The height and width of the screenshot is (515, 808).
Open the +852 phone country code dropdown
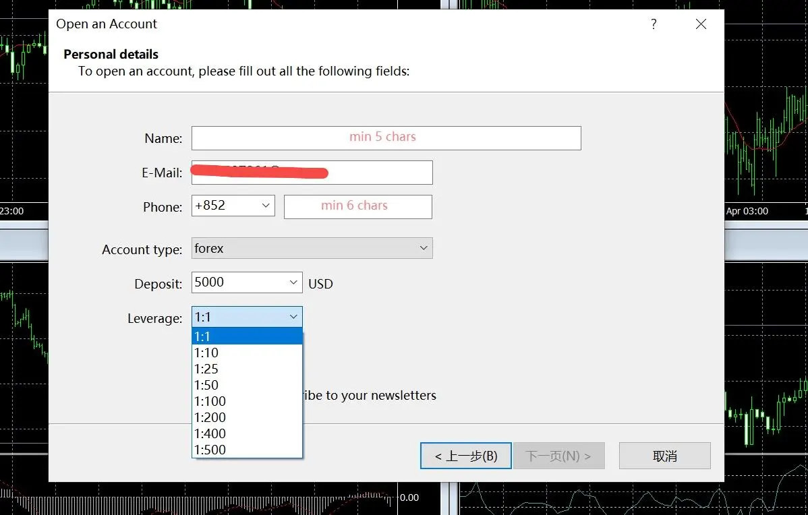(x=233, y=206)
